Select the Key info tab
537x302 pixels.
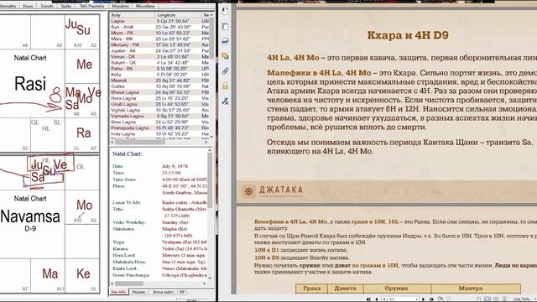click(x=118, y=292)
